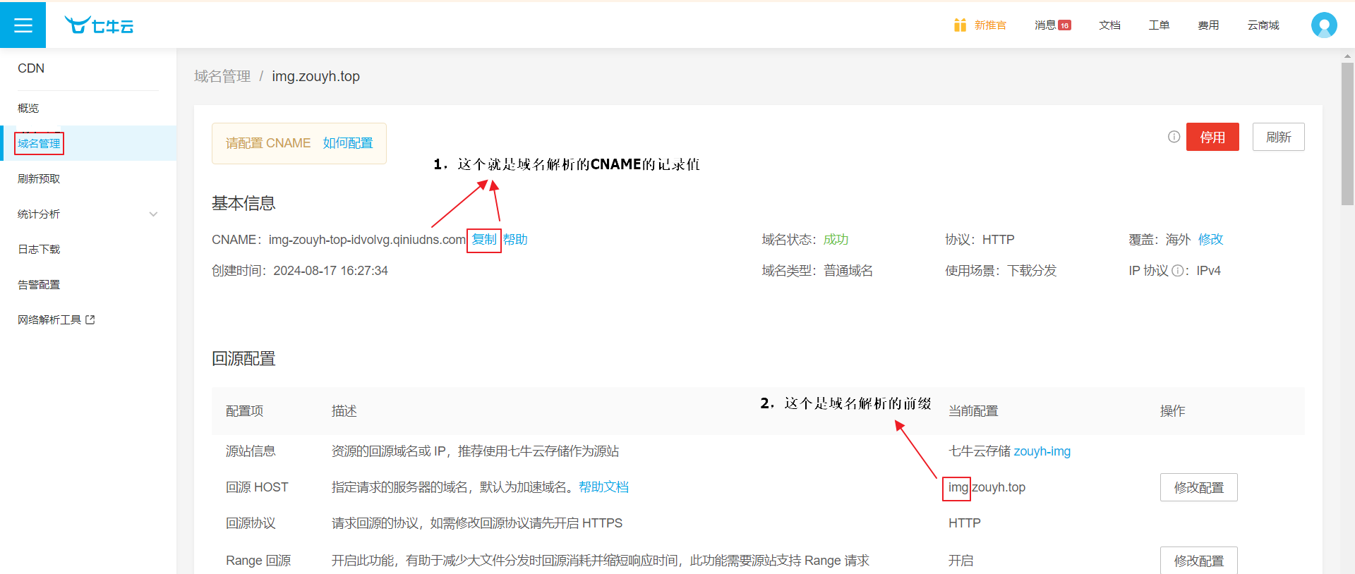Click the external link icon on 网络解析工具
1355x574 pixels.
click(90, 320)
